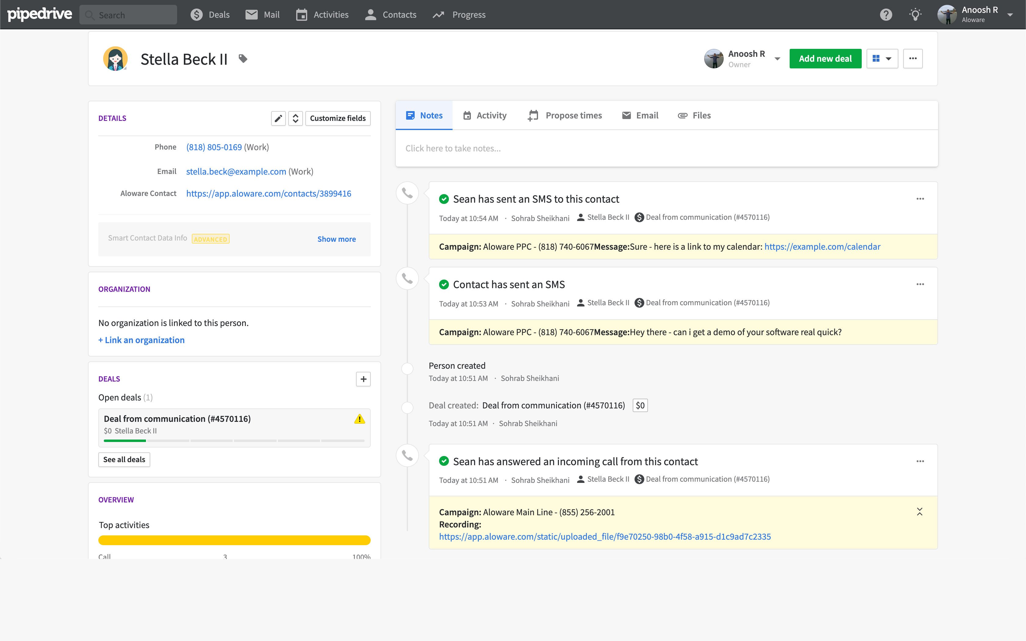This screenshot has height=641, width=1026.
Task: Click the lightbulb sales assistant icon
Action: pos(915,15)
